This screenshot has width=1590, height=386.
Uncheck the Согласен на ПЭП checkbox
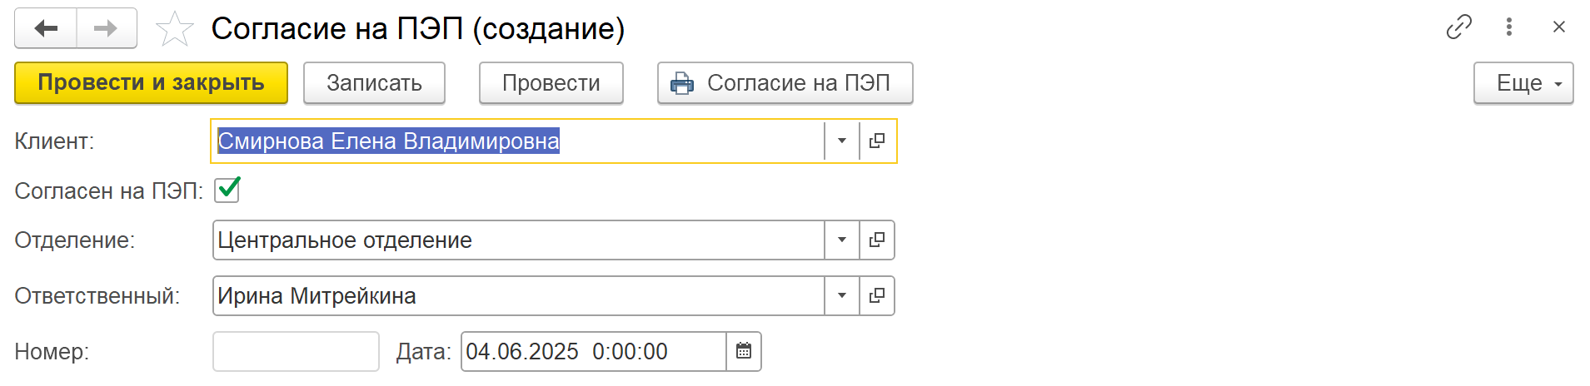point(227,191)
